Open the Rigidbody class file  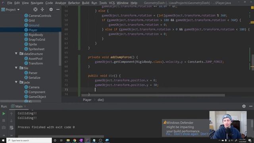[x=36, y=35]
